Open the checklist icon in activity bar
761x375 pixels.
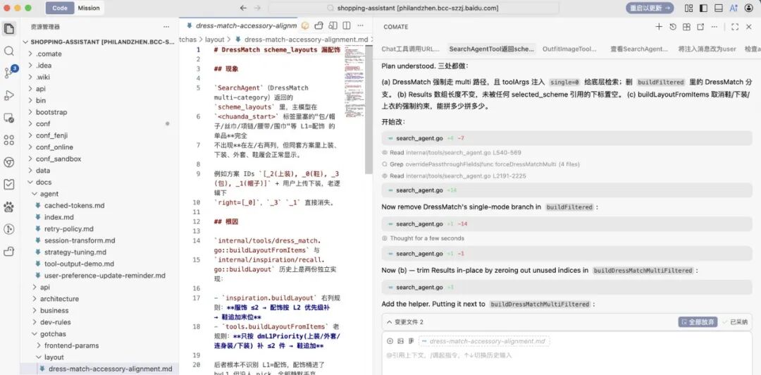[x=9, y=184]
